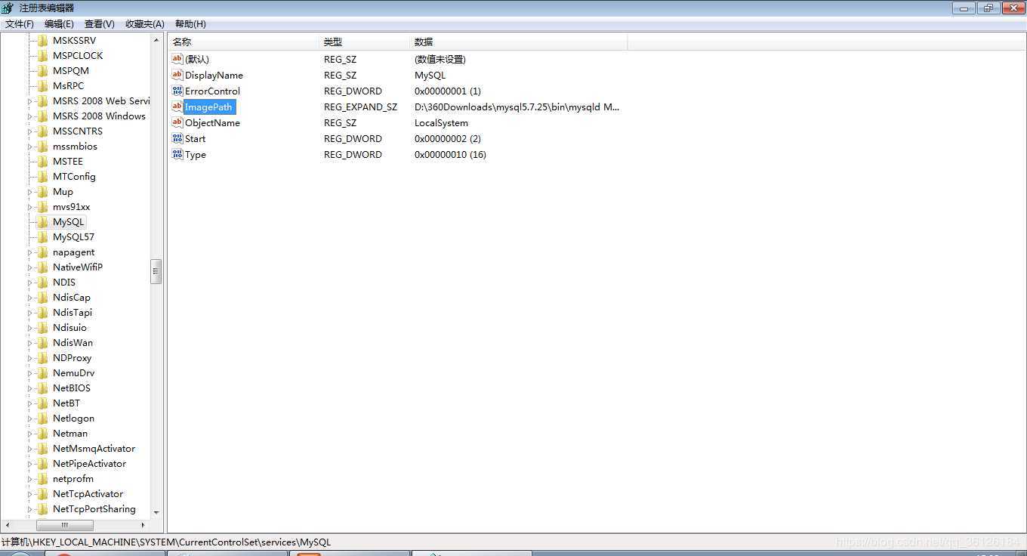This screenshot has width=1027, height=556.
Task: Expand the NdisWan key
Action: pyautogui.click(x=30, y=343)
